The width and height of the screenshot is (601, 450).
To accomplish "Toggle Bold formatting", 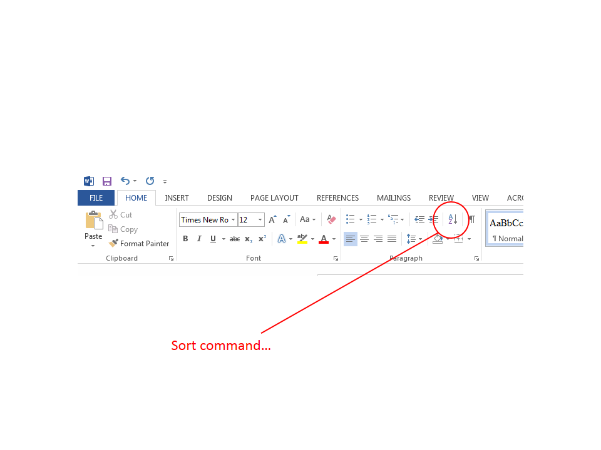I will (x=185, y=239).
